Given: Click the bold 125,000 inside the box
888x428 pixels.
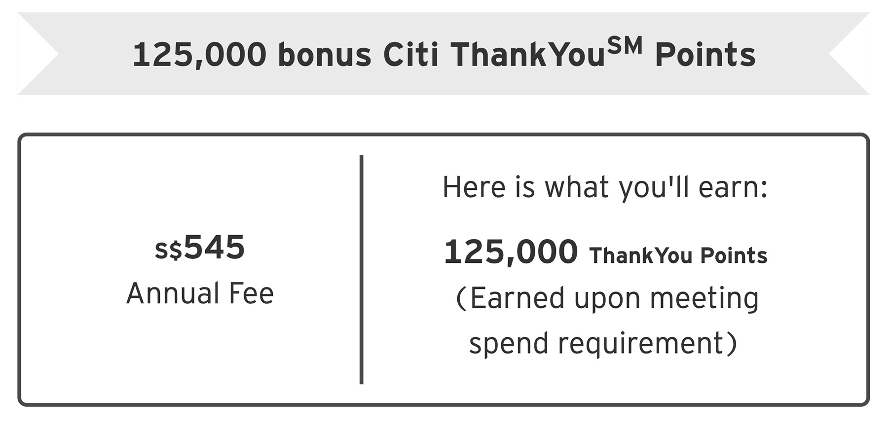Looking at the screenshot, I should pos(511,252).
